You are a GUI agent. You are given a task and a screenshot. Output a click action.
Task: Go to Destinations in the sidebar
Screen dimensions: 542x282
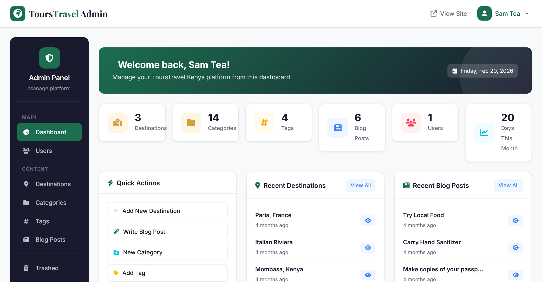click(x=49, y=184)
